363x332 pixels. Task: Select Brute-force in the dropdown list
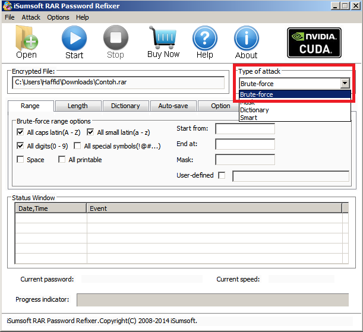pos(295,94)
